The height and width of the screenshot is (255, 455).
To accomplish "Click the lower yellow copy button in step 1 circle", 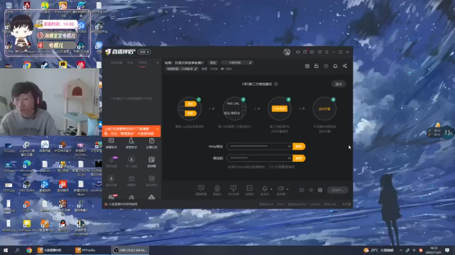I will (191, 113).
